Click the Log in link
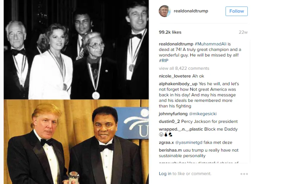291x184 pixels. [x=165, y=173]
